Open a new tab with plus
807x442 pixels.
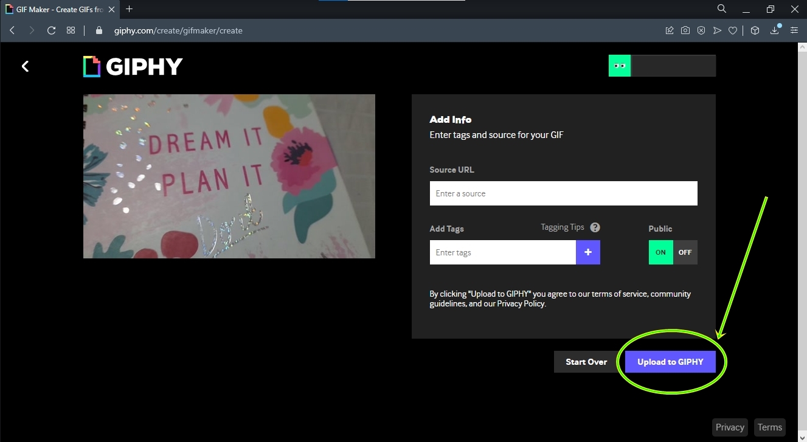click(129, 9)
